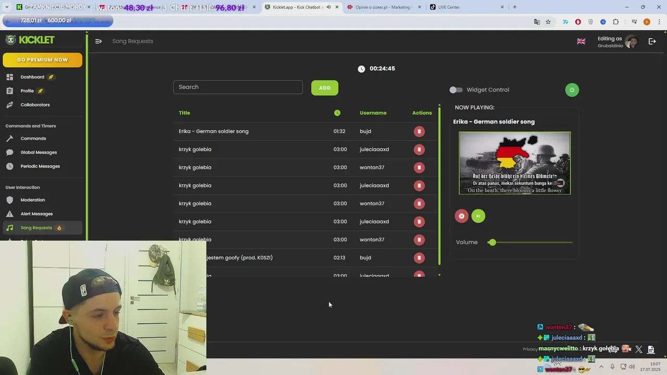Click the green song list scrollbar

coord(439,186)
